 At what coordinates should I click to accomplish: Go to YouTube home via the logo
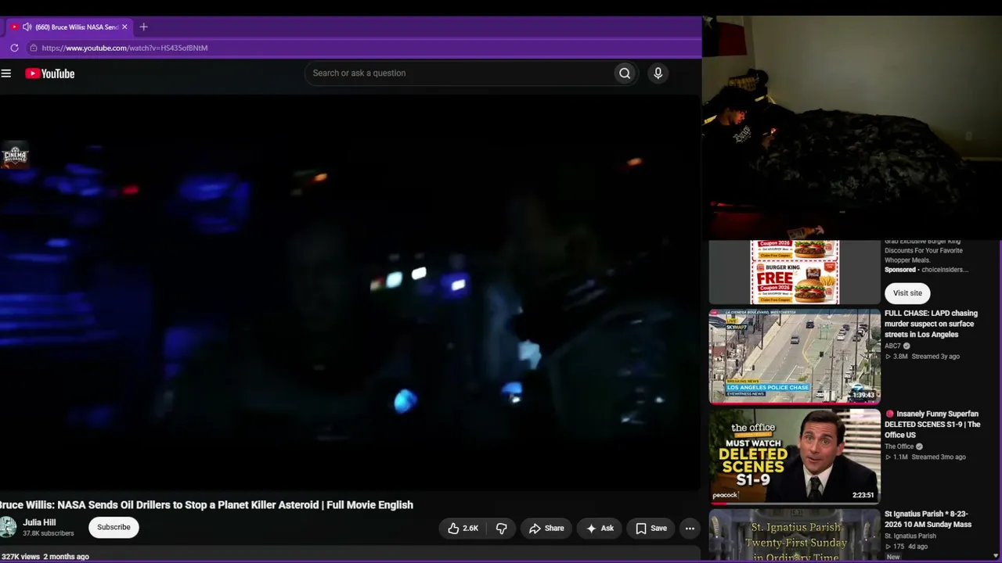49,74
